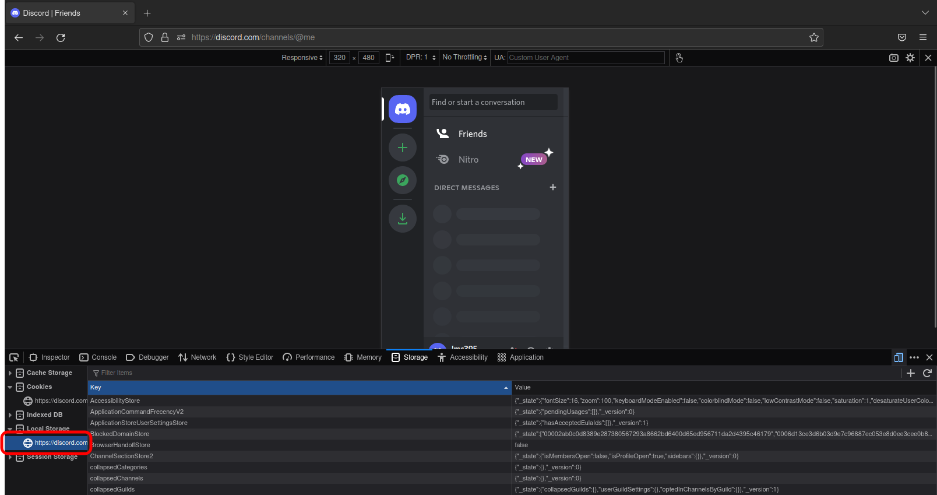Bookmark this page with the star
The width and height of the screenshot is (937, 495).
tap(813, 37)
